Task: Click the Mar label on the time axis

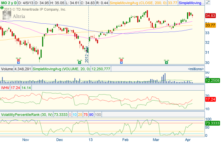Action: [x=156, y=140]
